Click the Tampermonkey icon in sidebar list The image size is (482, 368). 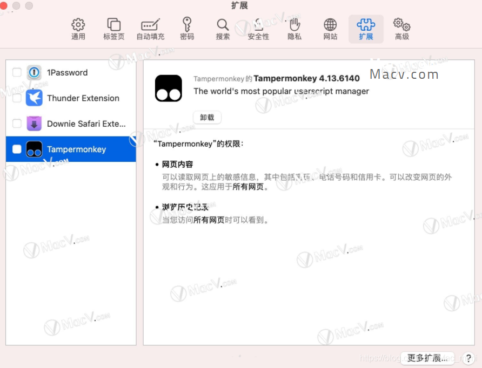[x=34, y=149]
